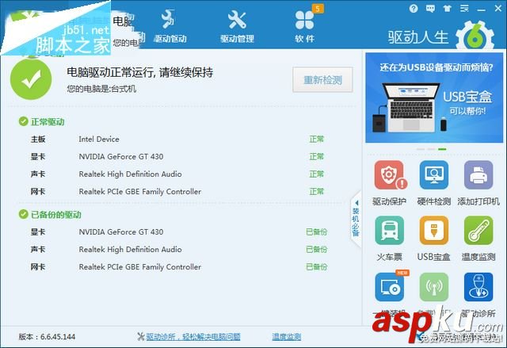Click 正常 status of the 显卡 row
Image resolution: width=507 pixels, height=348 pixels.
[317, 156]
